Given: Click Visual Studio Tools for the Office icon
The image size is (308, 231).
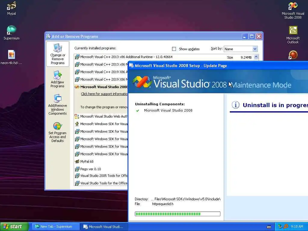Looking at the screenshot, I should coord(77,183).
